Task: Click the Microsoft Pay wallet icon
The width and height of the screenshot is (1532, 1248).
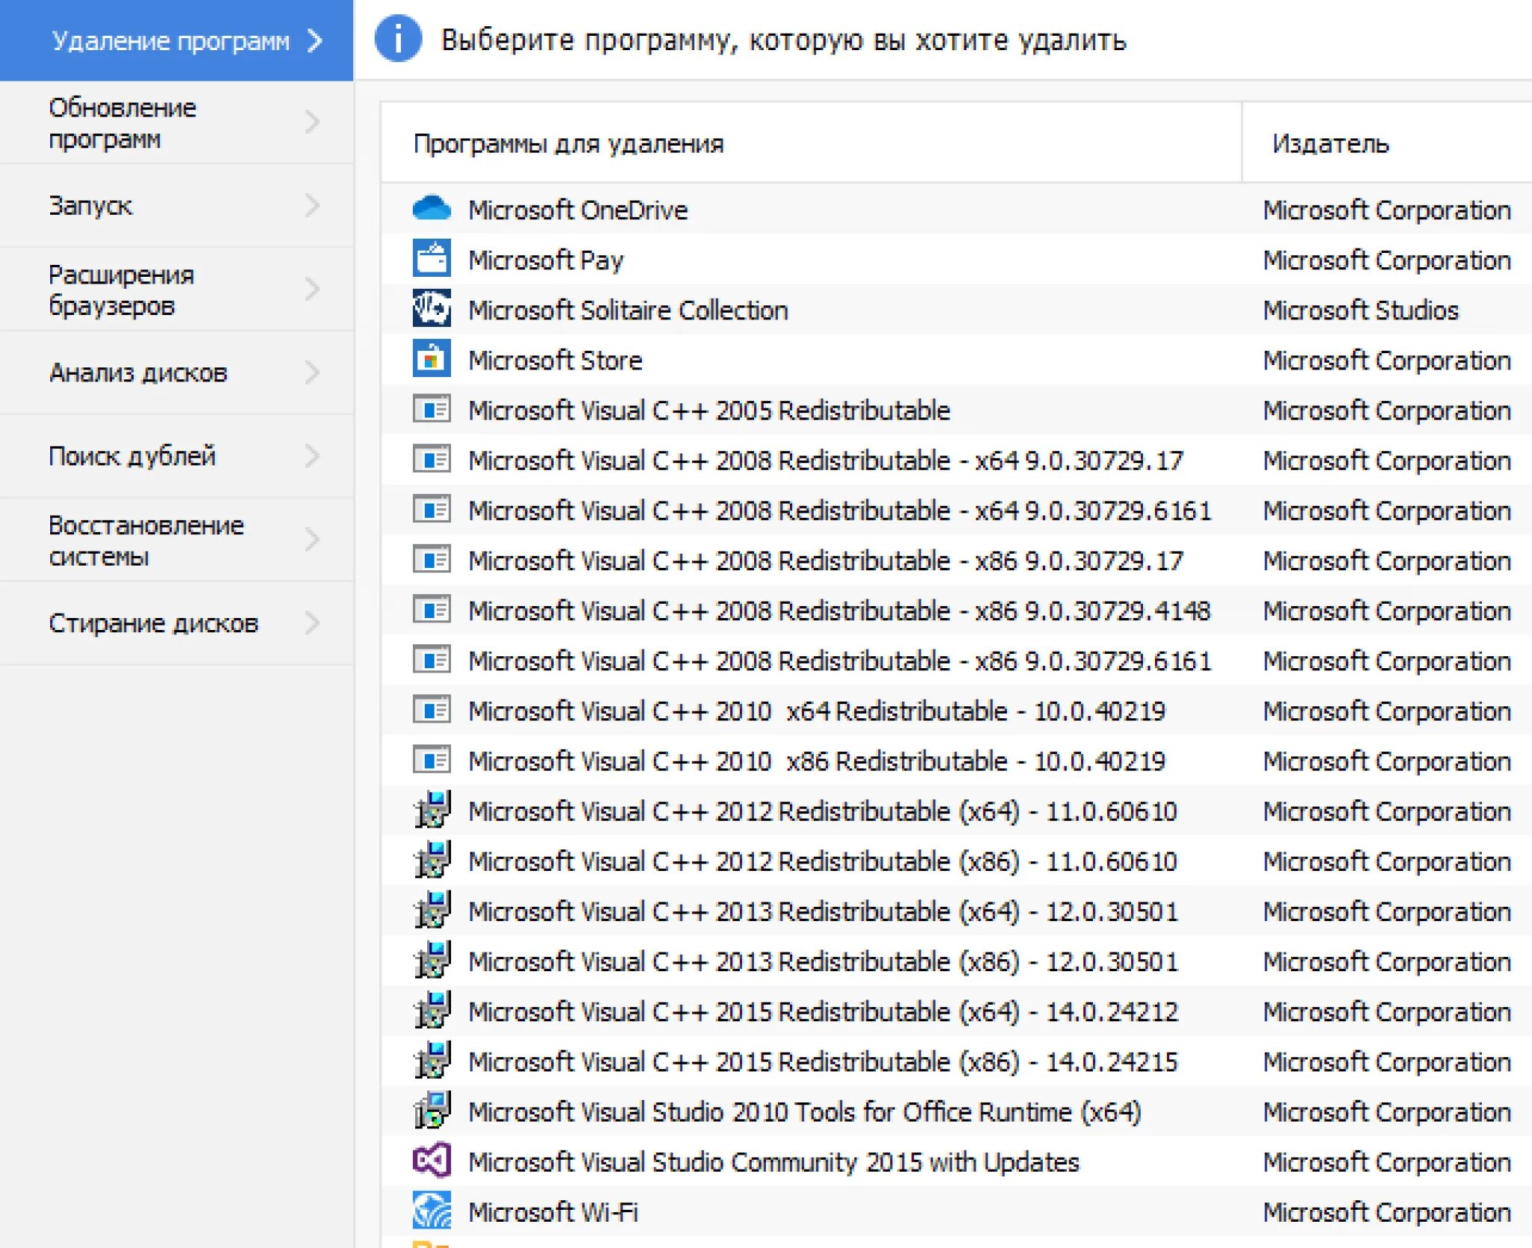Action: 432,260
